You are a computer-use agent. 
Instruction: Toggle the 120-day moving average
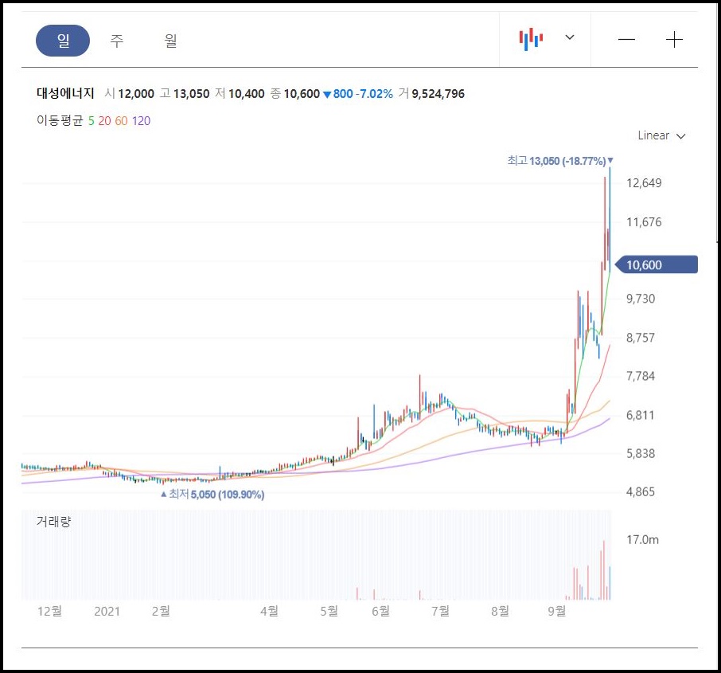pos(141,121)
